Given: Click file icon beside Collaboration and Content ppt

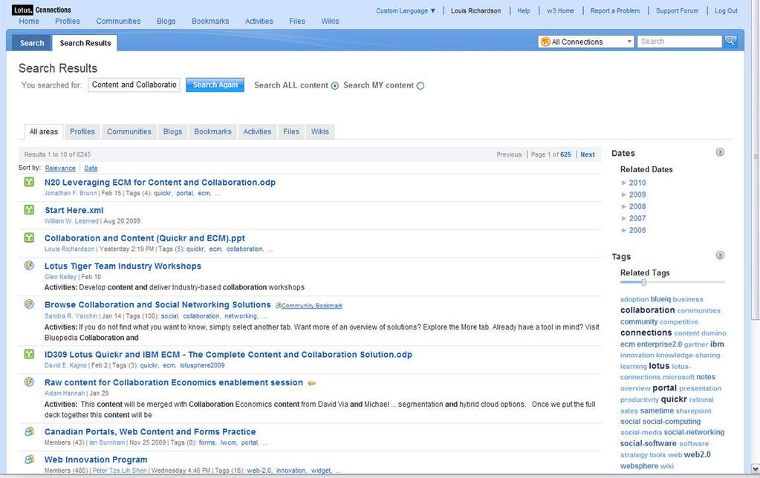Looking at the screenshot, I should [29, 238].
